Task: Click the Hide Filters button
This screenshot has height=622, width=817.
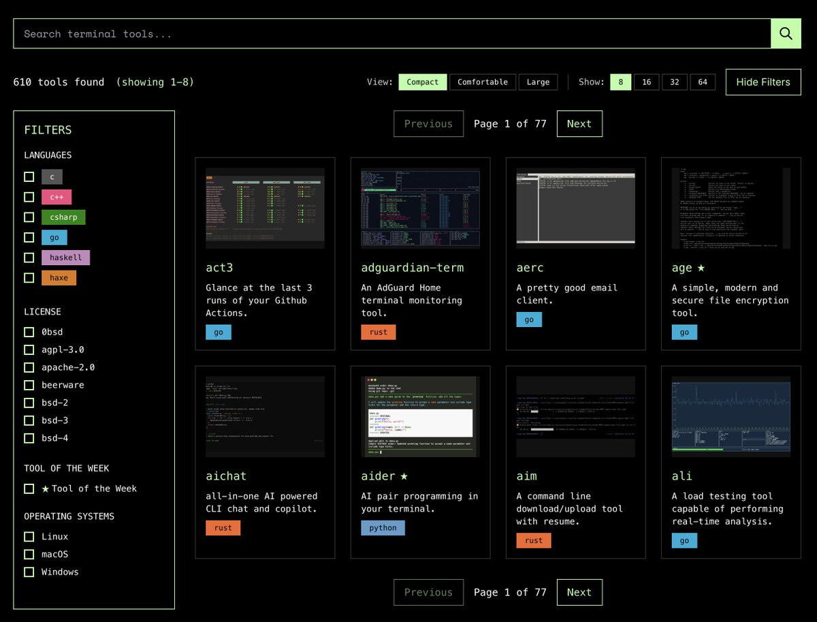Action: [763, 82]
